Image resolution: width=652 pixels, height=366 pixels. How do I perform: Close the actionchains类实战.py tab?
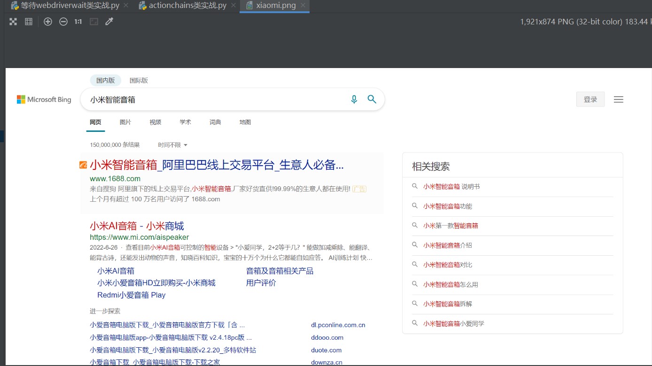(233, 6)
